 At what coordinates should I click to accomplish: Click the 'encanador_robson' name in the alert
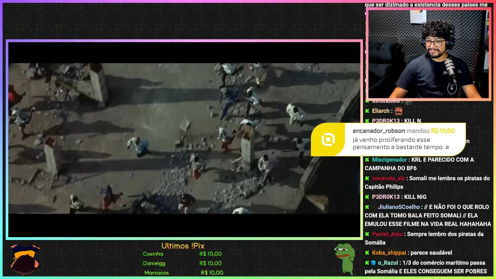(379, 131)
